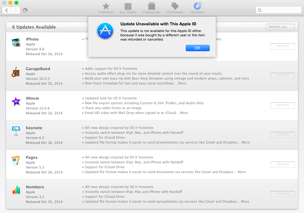
Task: Expand Numbers notes with More link
Action: coord(245,201)
